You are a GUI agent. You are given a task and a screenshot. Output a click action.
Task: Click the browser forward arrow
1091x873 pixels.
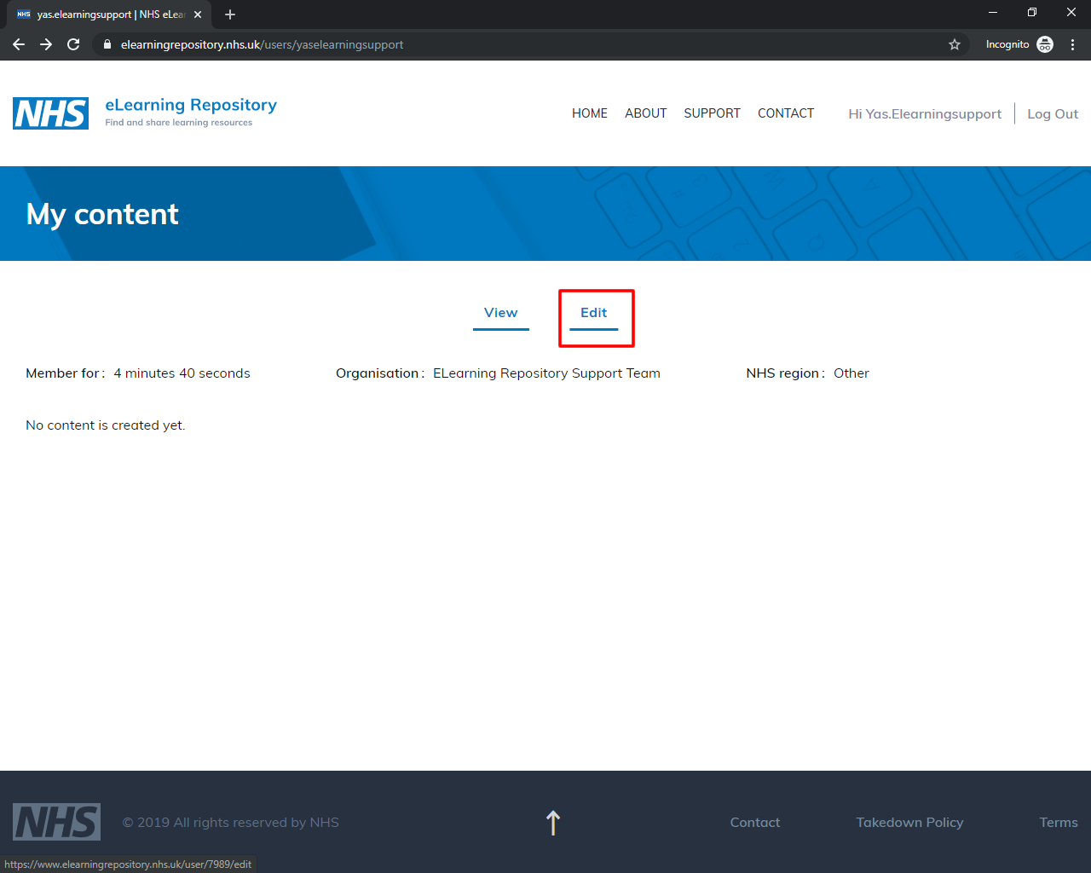tap(46, 44)
